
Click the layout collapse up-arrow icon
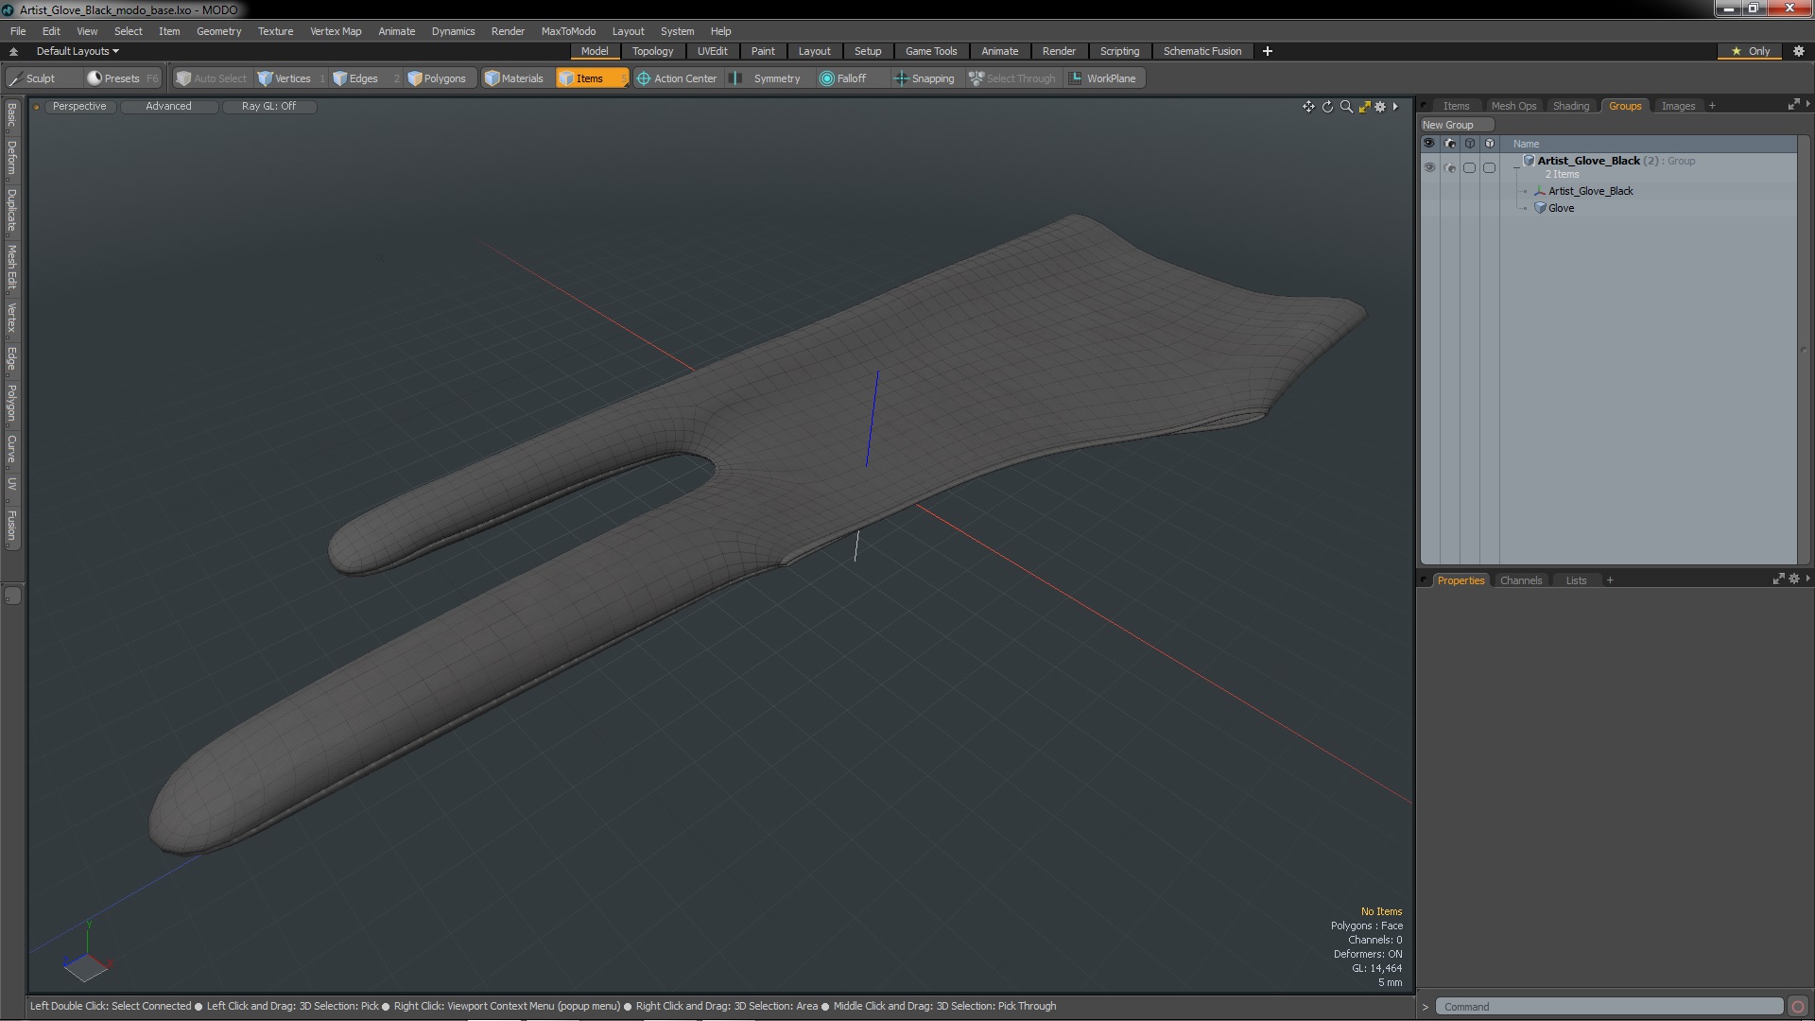pyautogui.click(x=13, y=51)
